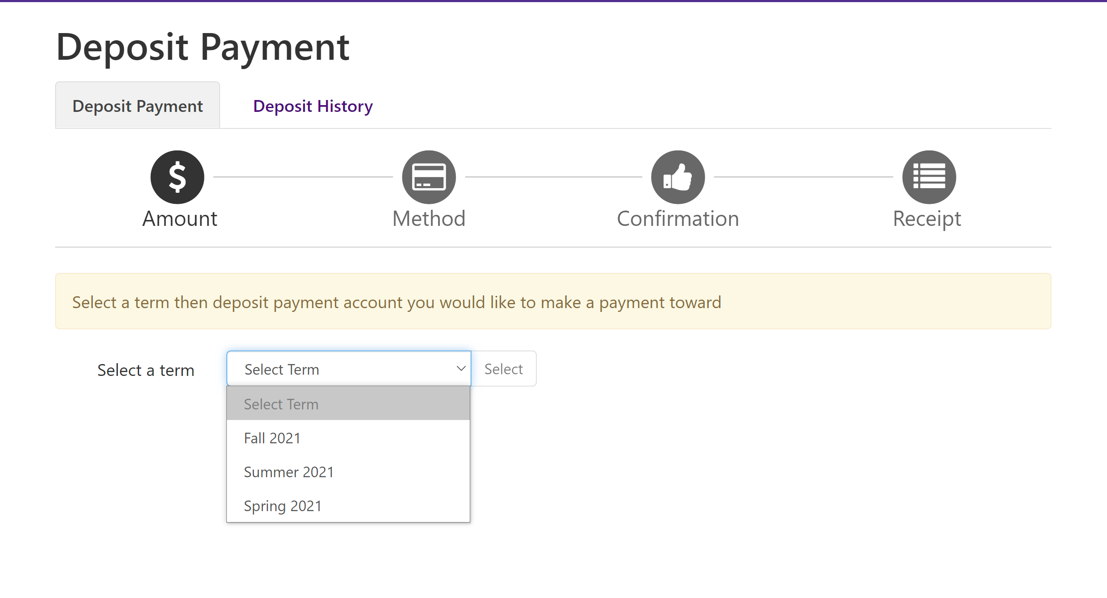Switch to the Deposit History tab
Viewport: 1107px width, 598px height.
pyautogui.click(x=313, y=106)
